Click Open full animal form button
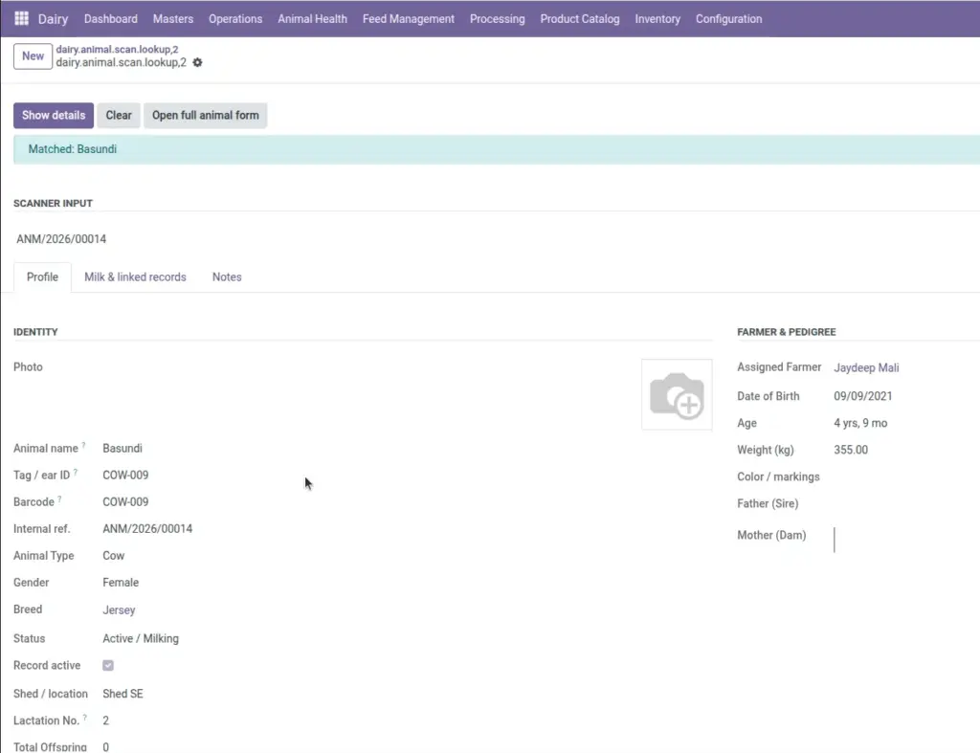This screenshot has height=753, width=980. coord(206,116)
